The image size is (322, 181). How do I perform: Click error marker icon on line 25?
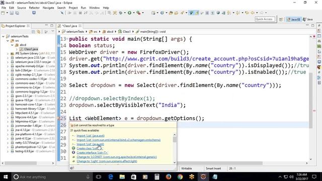58,119
